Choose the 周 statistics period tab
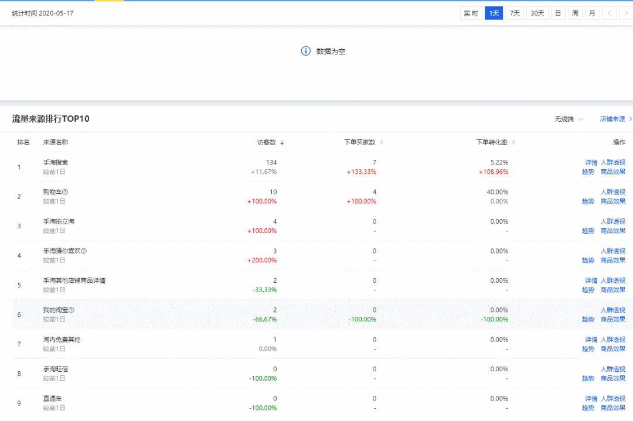Screen dimensions: 633x421 click(575, 13)
